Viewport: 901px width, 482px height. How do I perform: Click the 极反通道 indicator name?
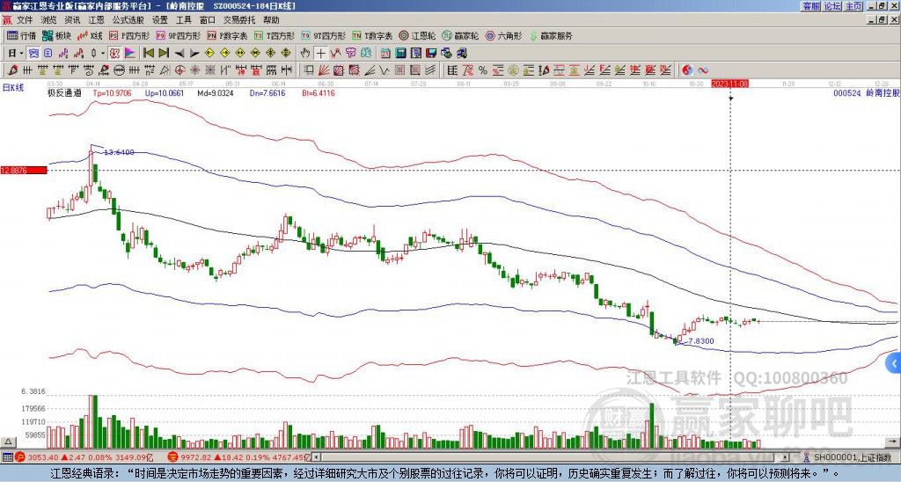pos(63,92)
